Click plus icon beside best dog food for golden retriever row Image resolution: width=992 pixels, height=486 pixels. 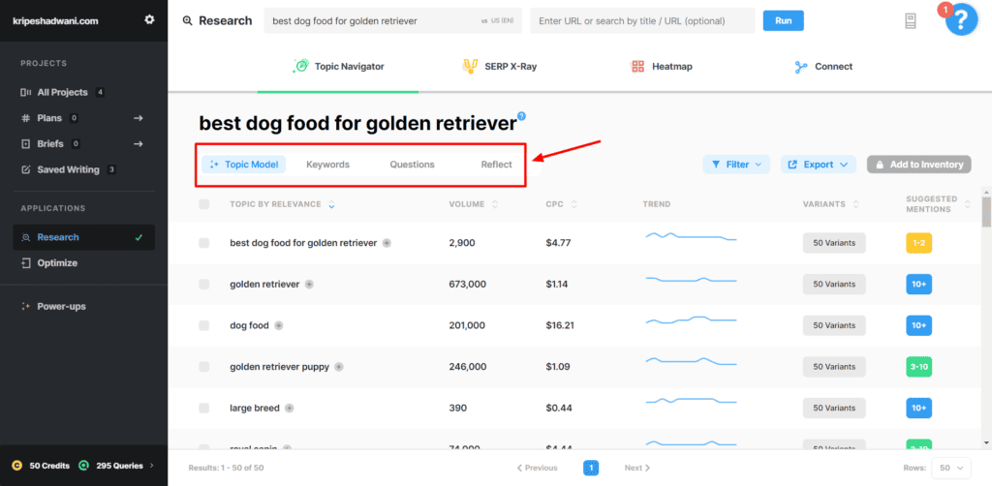(387, 243)
